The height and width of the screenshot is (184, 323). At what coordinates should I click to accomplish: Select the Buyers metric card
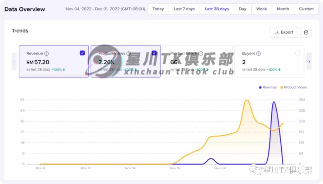269,61
